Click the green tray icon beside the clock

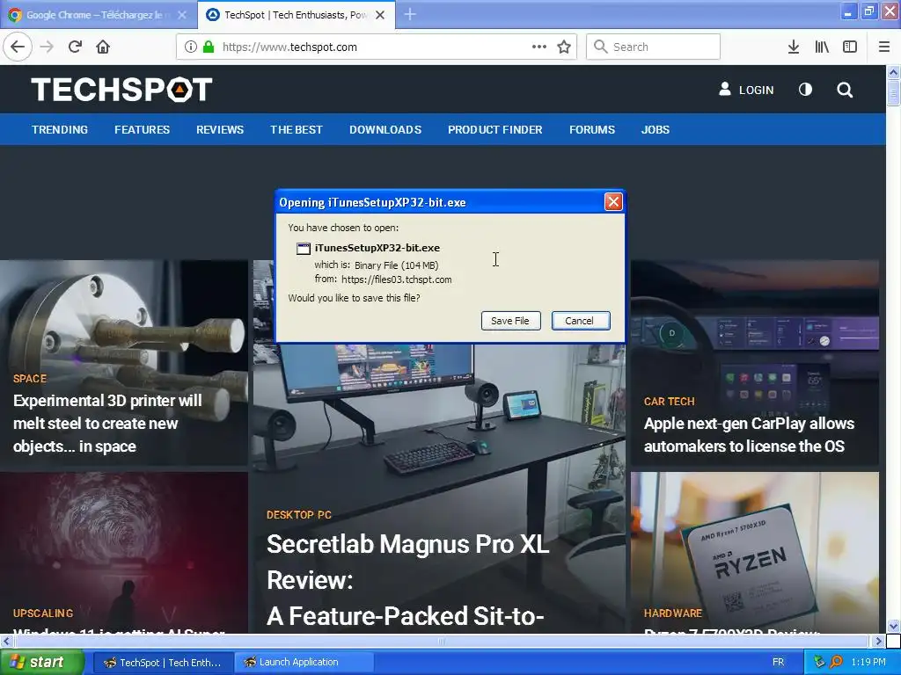tap(819, 662)
